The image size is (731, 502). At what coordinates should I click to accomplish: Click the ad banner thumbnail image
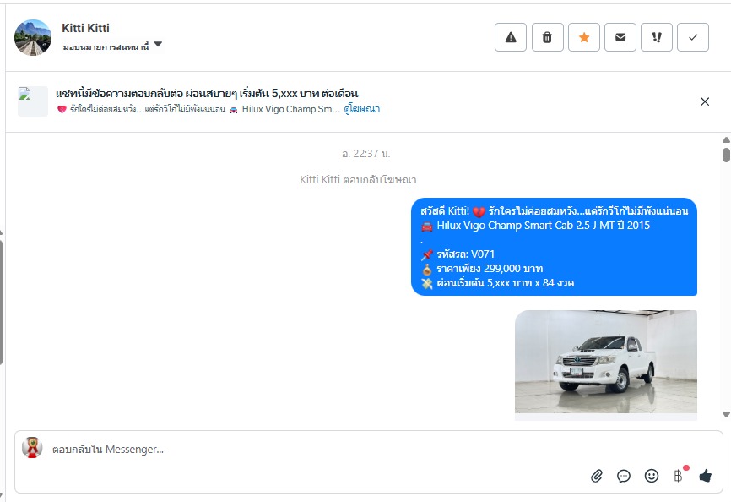click(x=33, y=101)
